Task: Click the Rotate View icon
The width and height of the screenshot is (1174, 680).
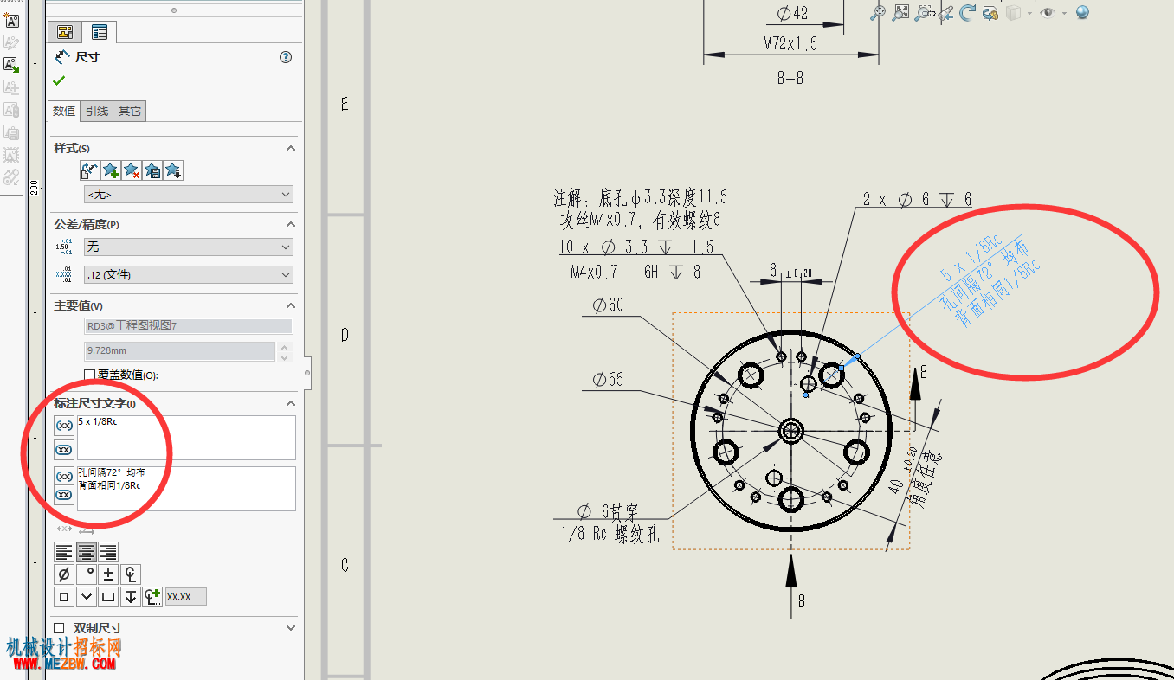Action: [968, 12]
